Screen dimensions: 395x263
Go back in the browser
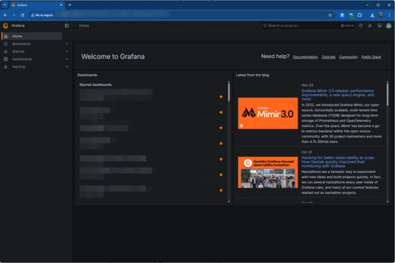coord(5,15)
